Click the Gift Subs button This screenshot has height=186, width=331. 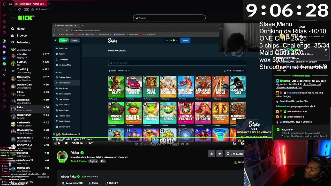pyautogui.click(x=235, y=154)
